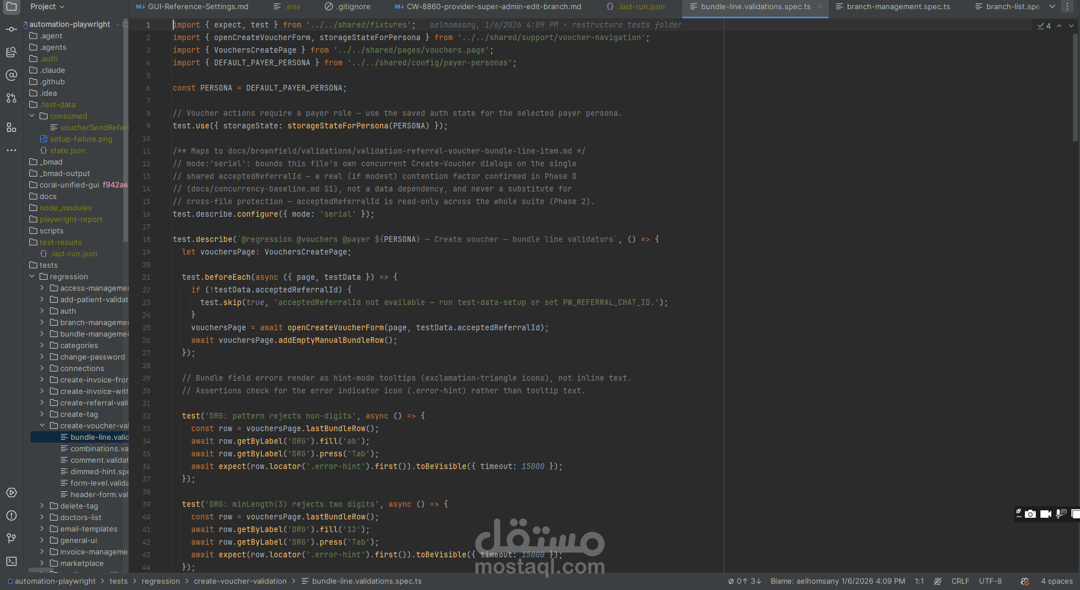Image resolution: width=1080 pixels, height=590 pixels.
Task: Click the 1:1 line column indicator
Action: pyautogui.click(x=919, y=581)
